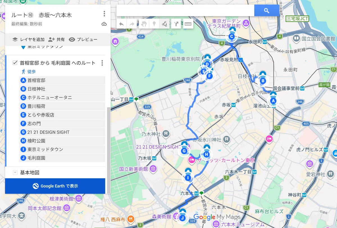Image resolution: width=337 pixels, height=228 pixels.
Task: Uncheck the 首相官邸 から 毛利庭園 route layer
Action: 15,63
